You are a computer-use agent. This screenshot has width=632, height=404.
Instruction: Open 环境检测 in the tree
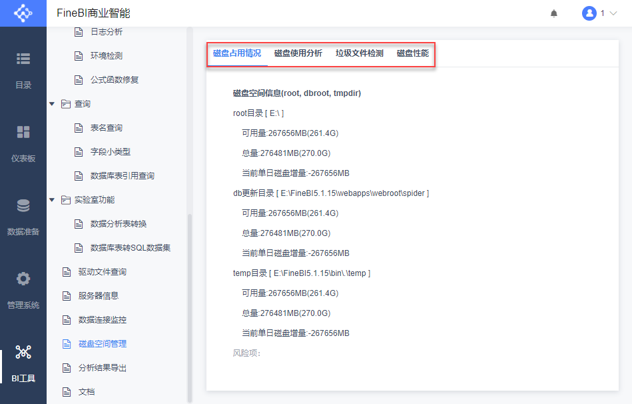coord(107,56)
